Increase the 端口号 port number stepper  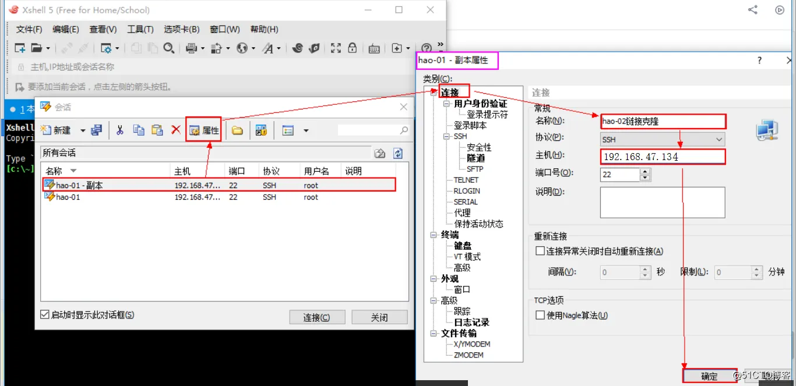point(644,171)
